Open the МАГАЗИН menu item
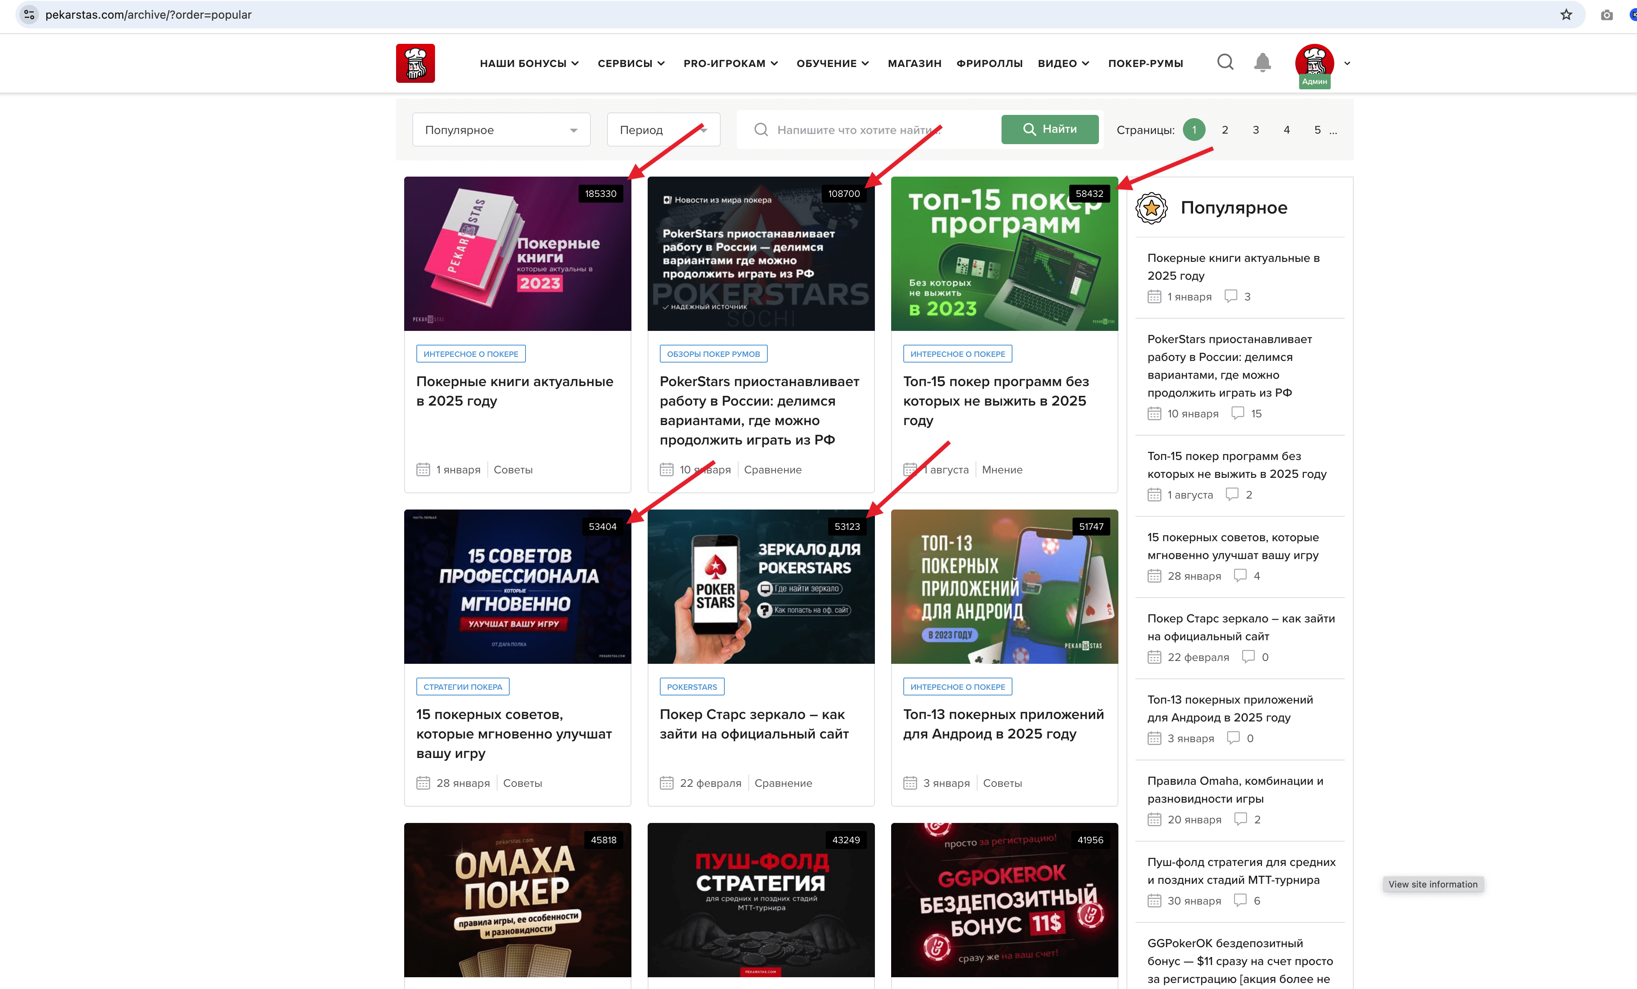This screenshot has width=1637, height=989. pos(914,63)
